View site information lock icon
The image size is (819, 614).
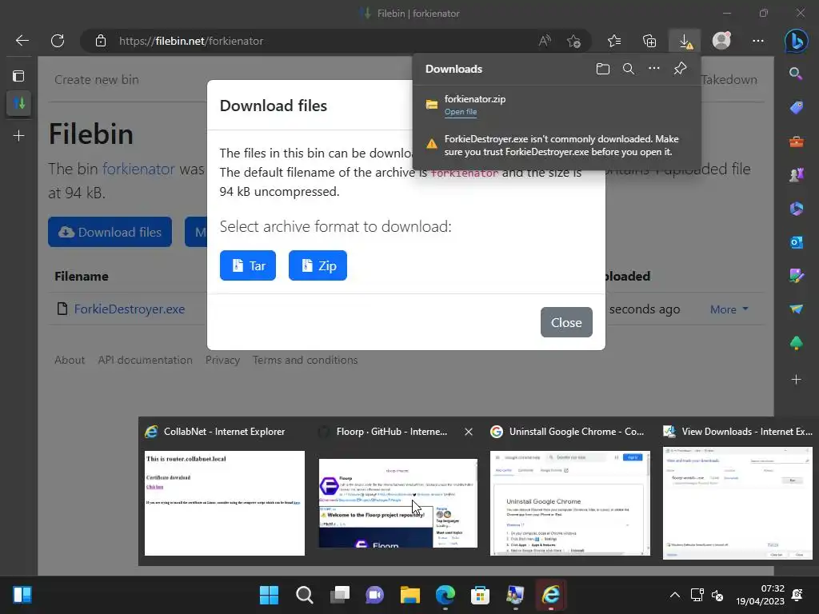tap(101, 41)
